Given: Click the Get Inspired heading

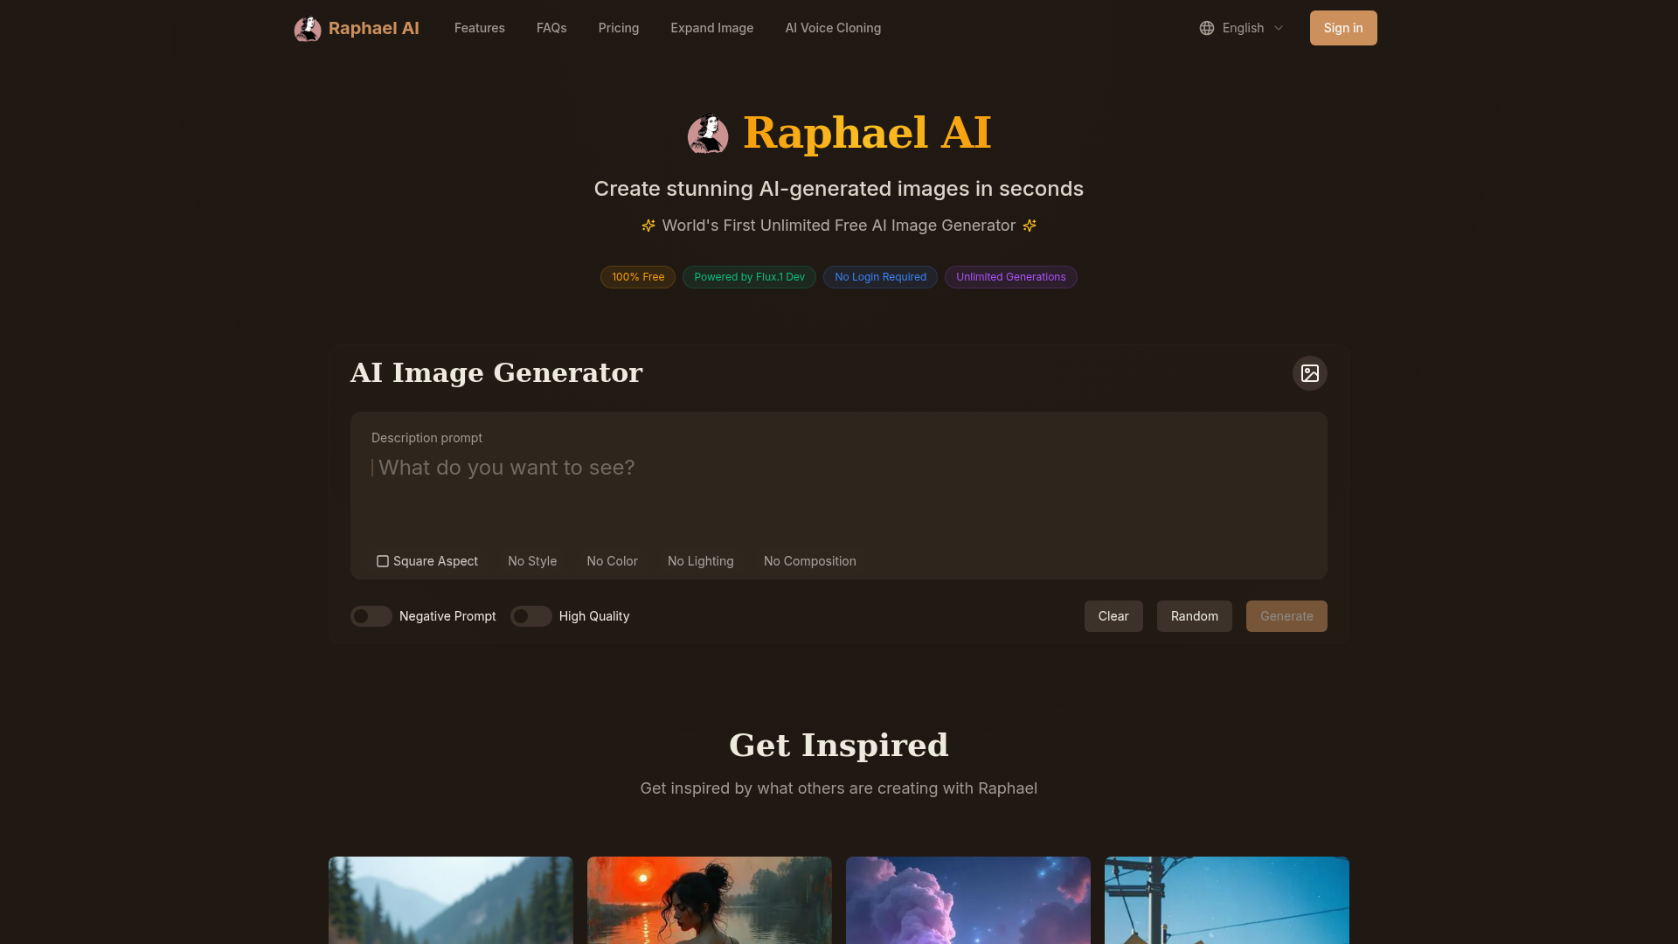Looking at the screenshot, I should coord(839,746).
